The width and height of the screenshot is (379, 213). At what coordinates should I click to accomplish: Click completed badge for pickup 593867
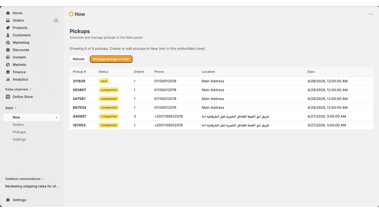coord(109,90)
